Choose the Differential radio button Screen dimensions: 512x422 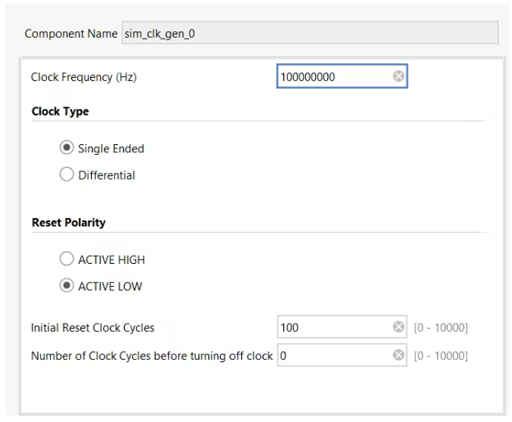coord(67,175)
